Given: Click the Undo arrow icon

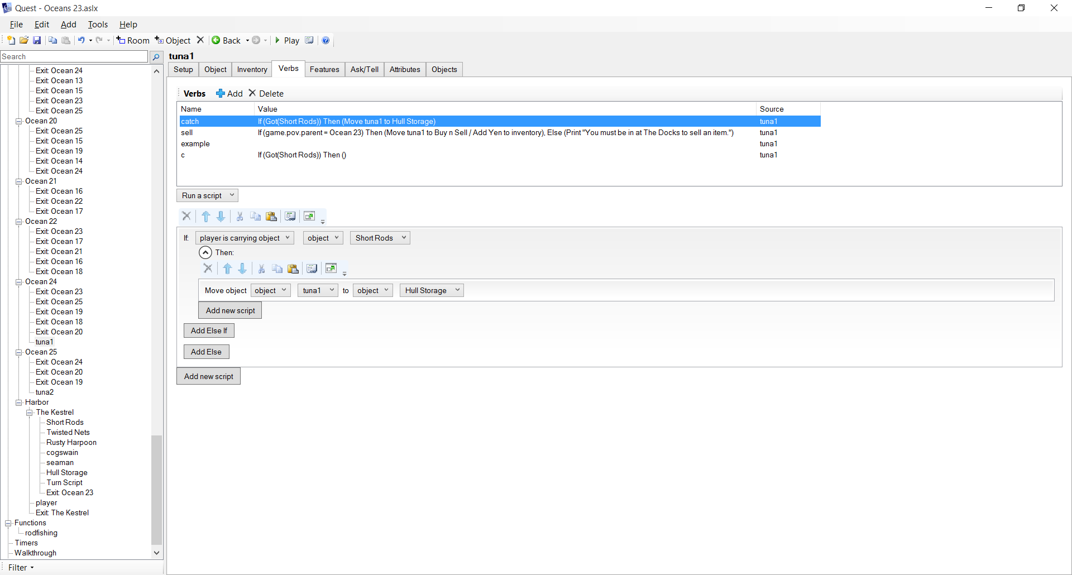Looking at the screenshot, I should [x=82, y=40].
